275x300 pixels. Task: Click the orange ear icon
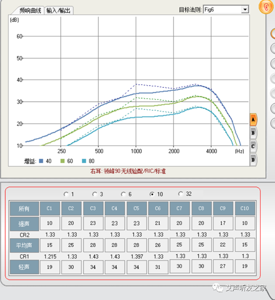pos(267,7)
